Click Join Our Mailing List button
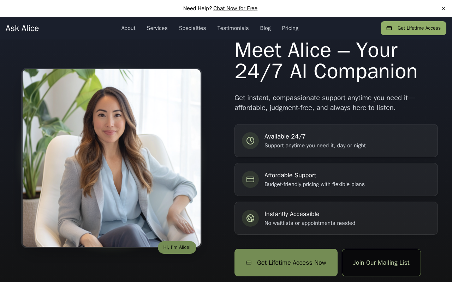452x282 pixels. (x=381, y=263)
